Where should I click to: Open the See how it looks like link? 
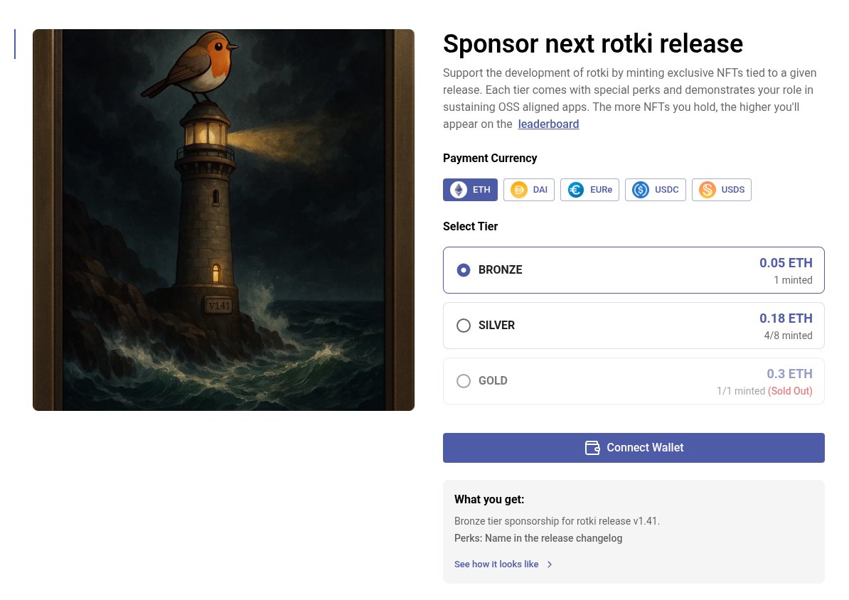[496, 564]
